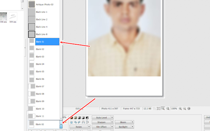The width and height of the screenshot is (210, 131).
Task: Click the magnifier icon left of 100%
Action: pos(168,109)
